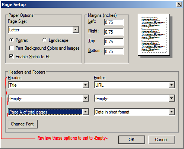The width and height of the screenshot is (184, 149).
Task: Enable Print Background Colors and Images checkbox
Action: pos(11,48)
